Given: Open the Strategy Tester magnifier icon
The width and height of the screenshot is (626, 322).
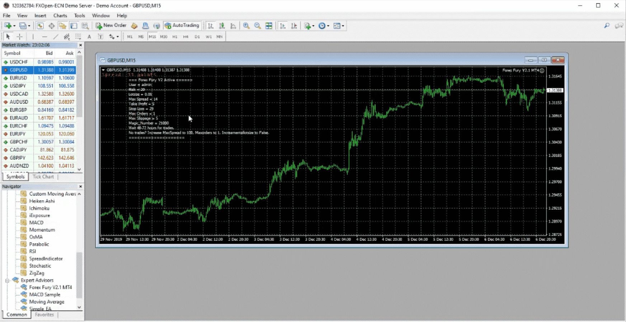Looking at the screenshot, I should 85,26.
